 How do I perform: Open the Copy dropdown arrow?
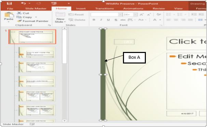click(36, 17)
